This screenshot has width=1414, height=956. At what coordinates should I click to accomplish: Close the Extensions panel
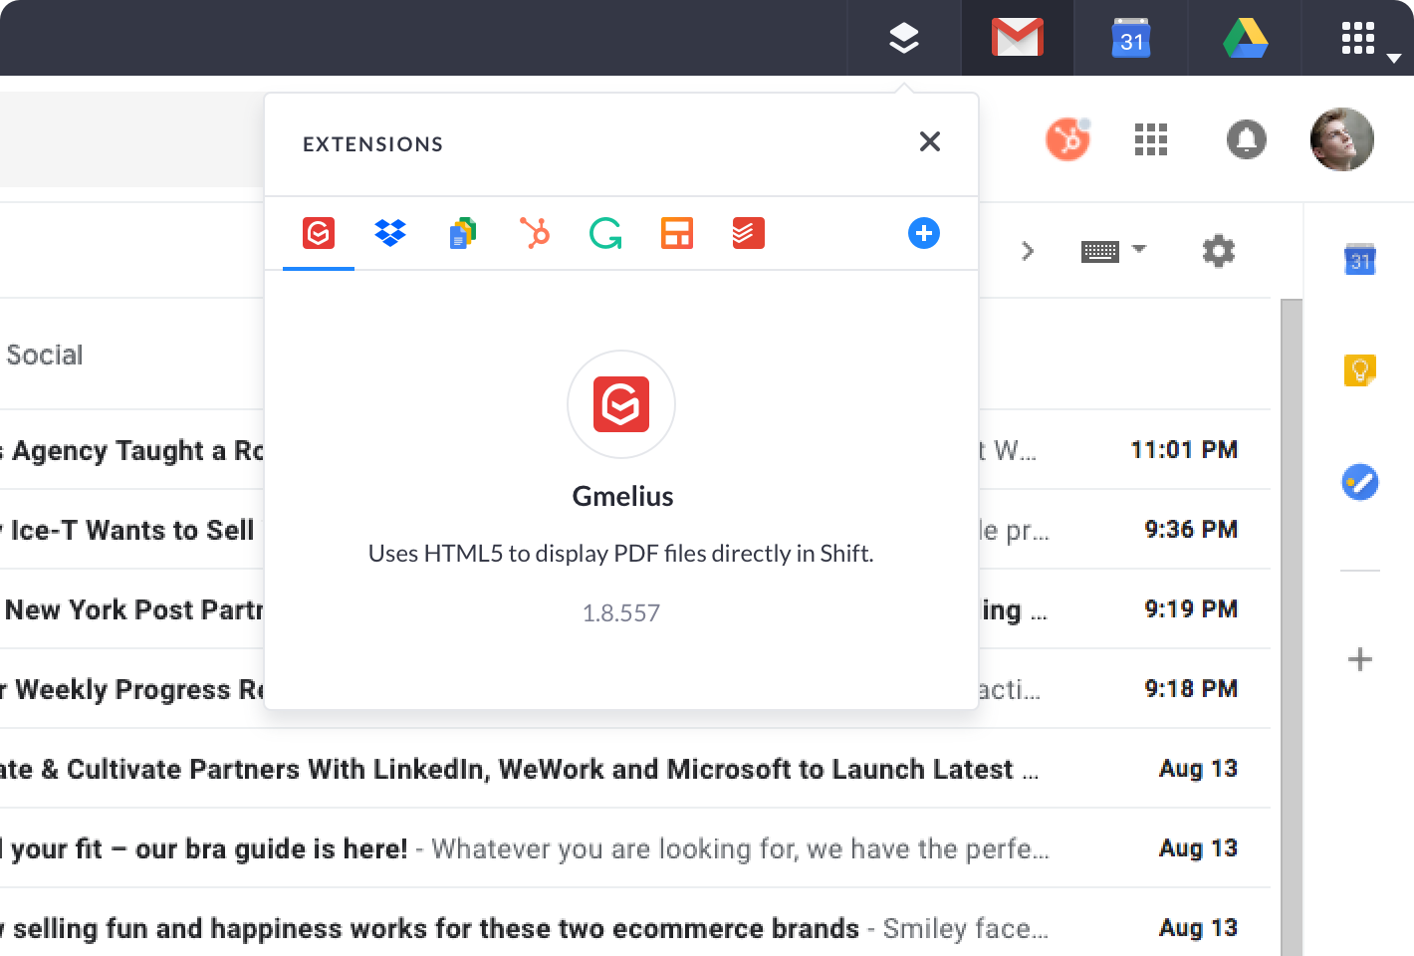pyautogui.click(x=929, y=141)
